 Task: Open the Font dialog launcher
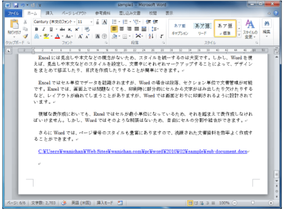(x=106, y=43)
